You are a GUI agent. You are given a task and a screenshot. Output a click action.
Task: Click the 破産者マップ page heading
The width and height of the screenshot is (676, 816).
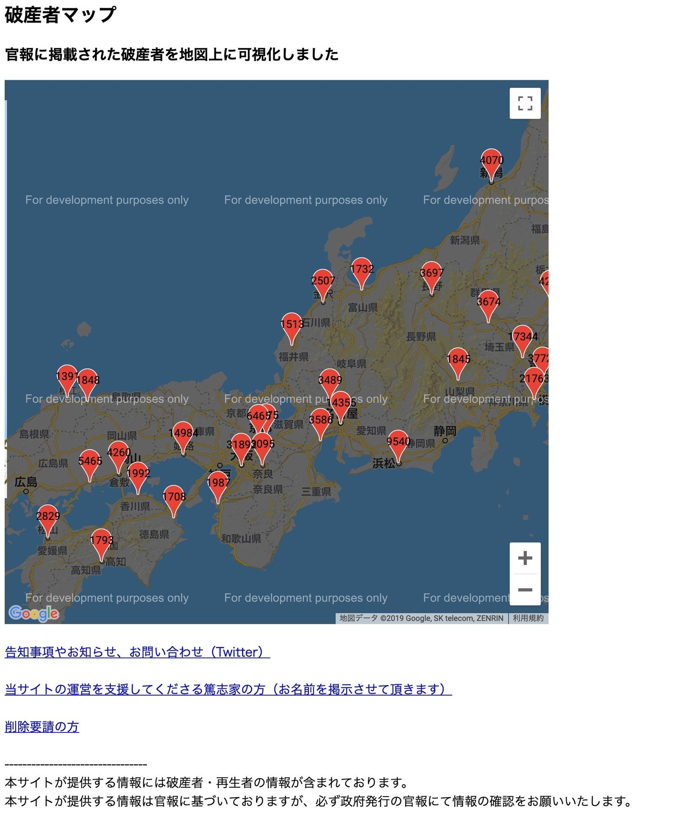(60, 15)
